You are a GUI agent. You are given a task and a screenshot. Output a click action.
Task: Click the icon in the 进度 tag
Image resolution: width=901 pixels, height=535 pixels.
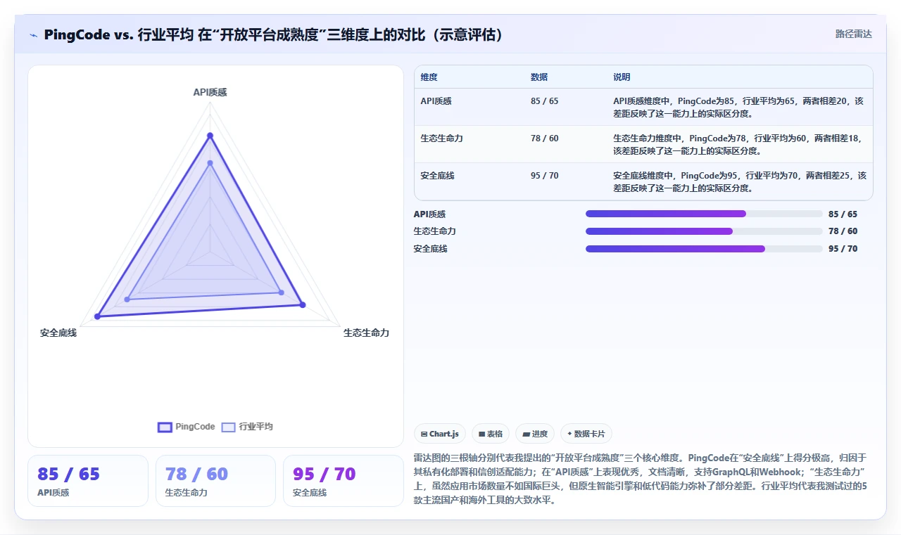[x=526, y=434]
